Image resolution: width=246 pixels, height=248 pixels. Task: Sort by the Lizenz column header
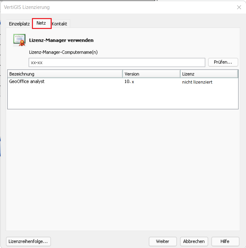point(209,74)
